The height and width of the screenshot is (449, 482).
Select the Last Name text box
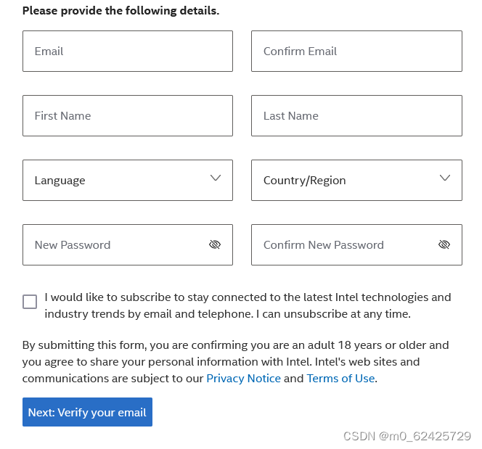[356, 115]
